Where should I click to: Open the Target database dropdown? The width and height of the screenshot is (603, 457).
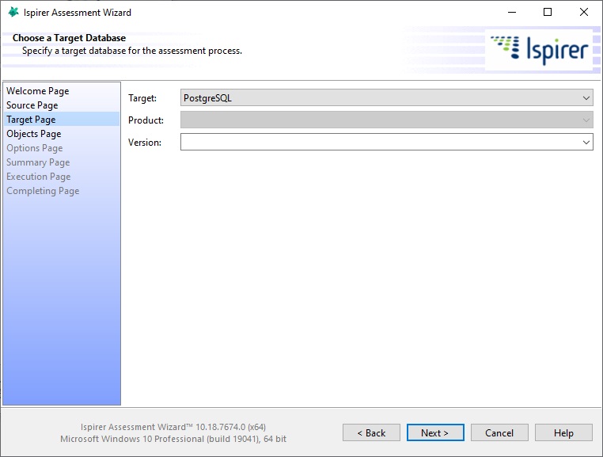(x=386, y=97)
